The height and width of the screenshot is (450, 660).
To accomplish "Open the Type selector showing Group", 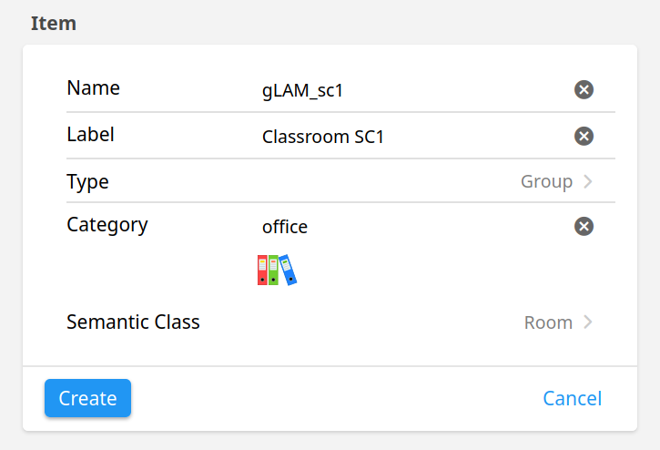I will coord(341,181).
